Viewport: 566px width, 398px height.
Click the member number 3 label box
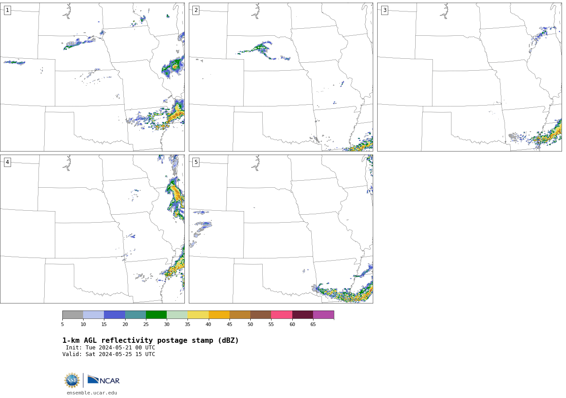(384, 10)
